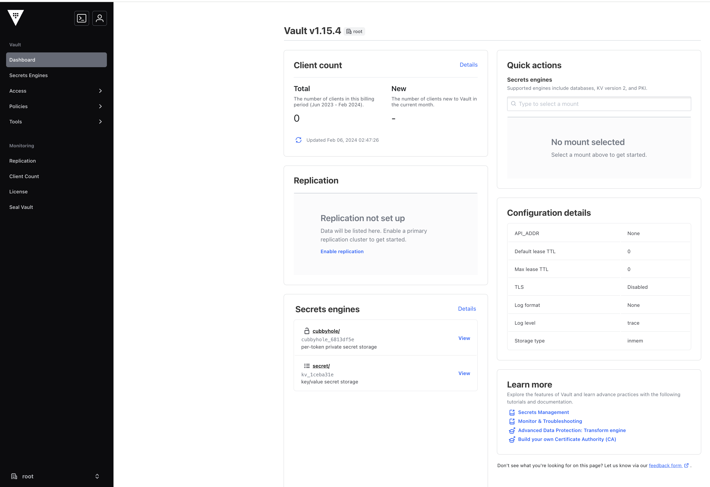
Task: Click Enable replication link
Action: (x=342, y=251)
